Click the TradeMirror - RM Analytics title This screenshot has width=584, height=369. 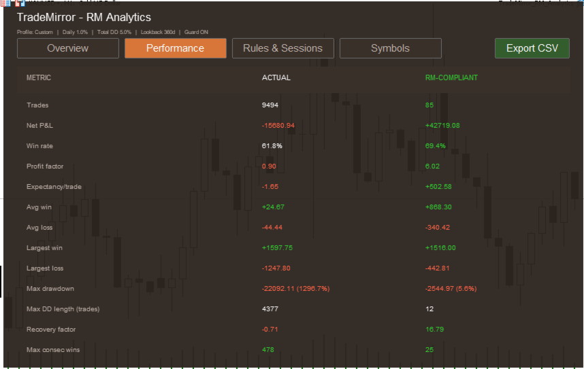pyautogui.click(x=84, y=17)
